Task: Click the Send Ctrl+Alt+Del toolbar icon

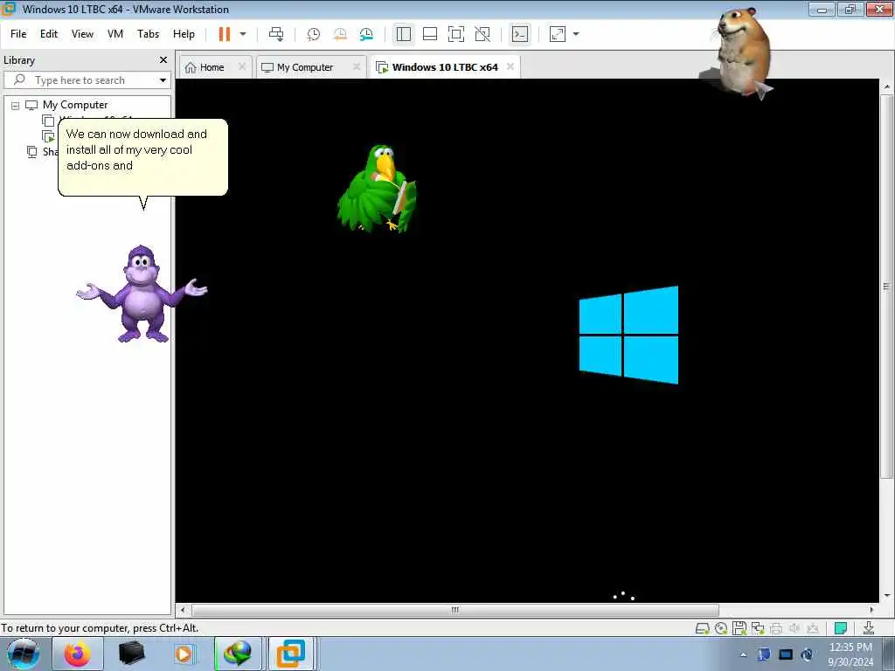Action: [276, 34]
